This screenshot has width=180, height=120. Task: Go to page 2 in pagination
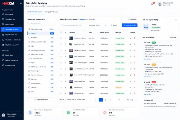105,100
